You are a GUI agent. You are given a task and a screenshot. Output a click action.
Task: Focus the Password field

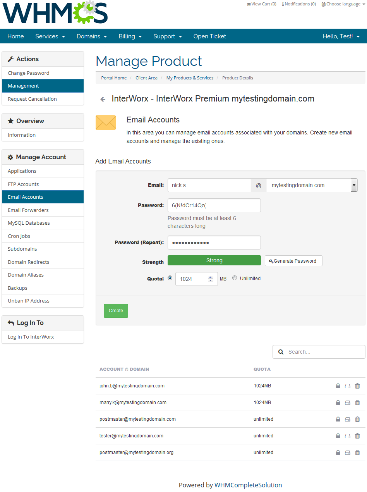[214, 205]
